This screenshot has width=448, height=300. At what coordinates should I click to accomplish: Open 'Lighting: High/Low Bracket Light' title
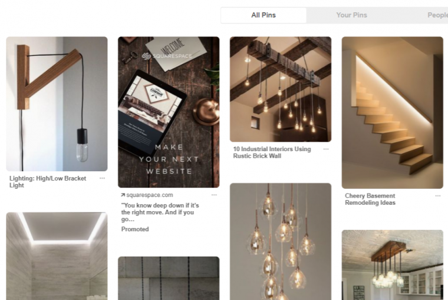click(x=48, y=182)
